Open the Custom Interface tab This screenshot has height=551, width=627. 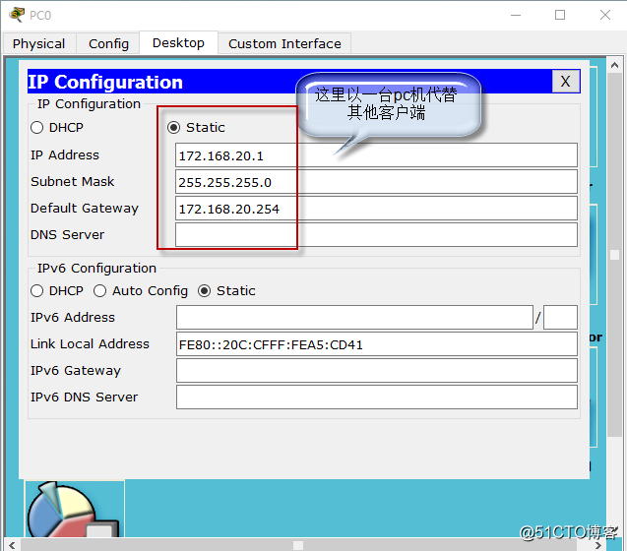(284, 43)
